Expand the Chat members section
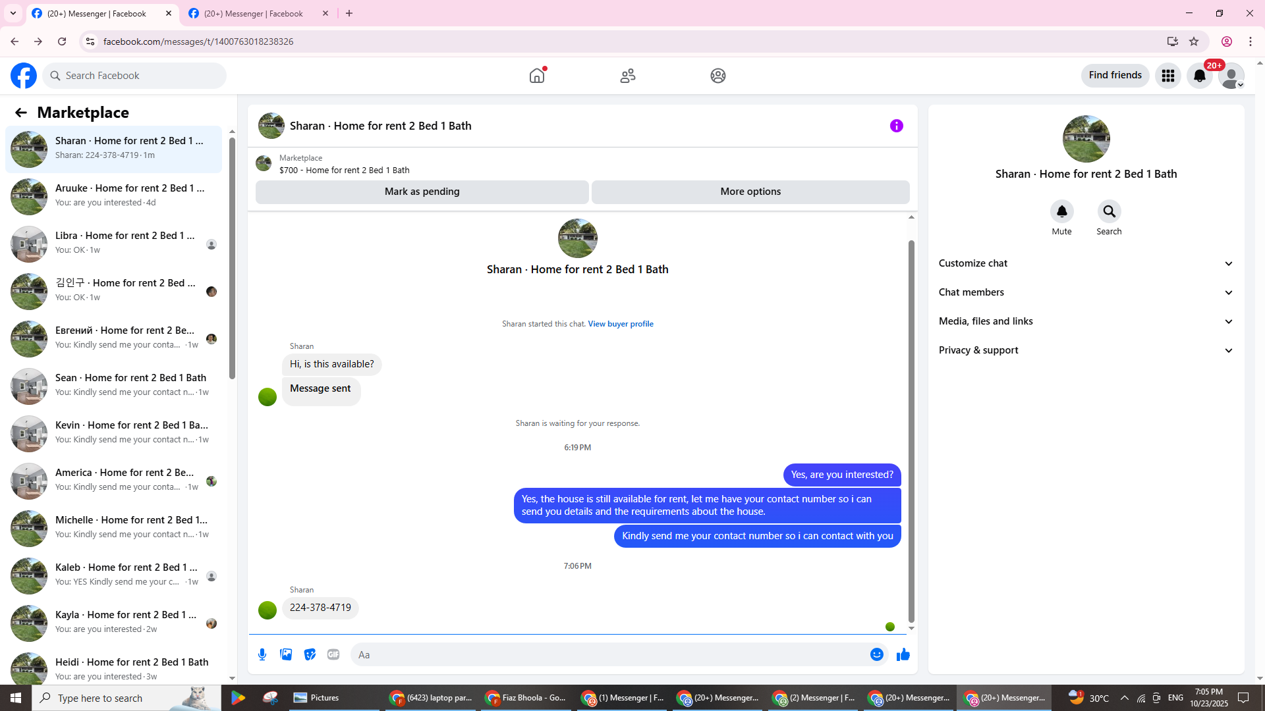The image size is (1265, 711). pos(1085,292)
